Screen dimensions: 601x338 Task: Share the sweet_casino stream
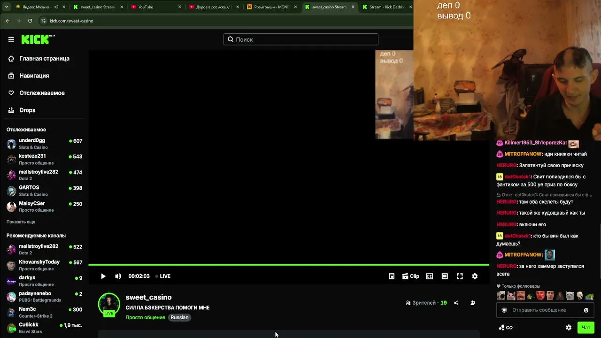pos(456,303)
